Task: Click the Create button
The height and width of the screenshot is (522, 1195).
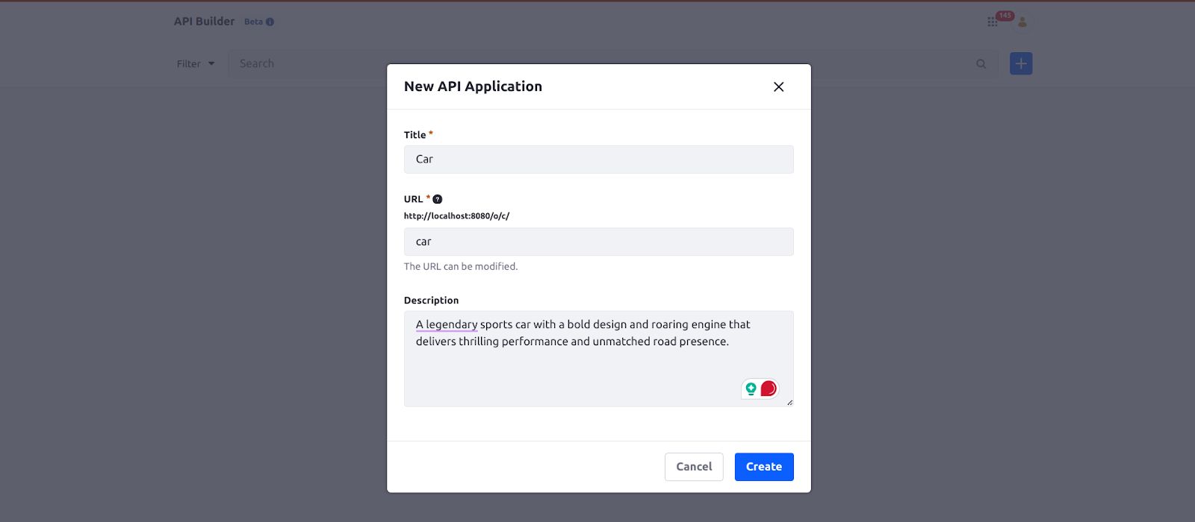Action: [764, 467]
